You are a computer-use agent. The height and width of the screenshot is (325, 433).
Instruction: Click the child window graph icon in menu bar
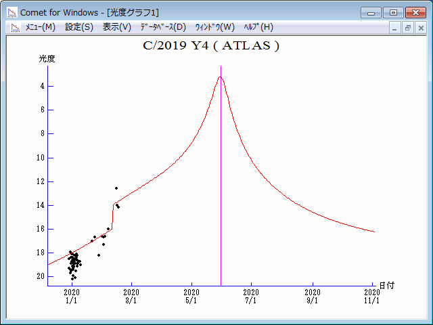(16, 27)
